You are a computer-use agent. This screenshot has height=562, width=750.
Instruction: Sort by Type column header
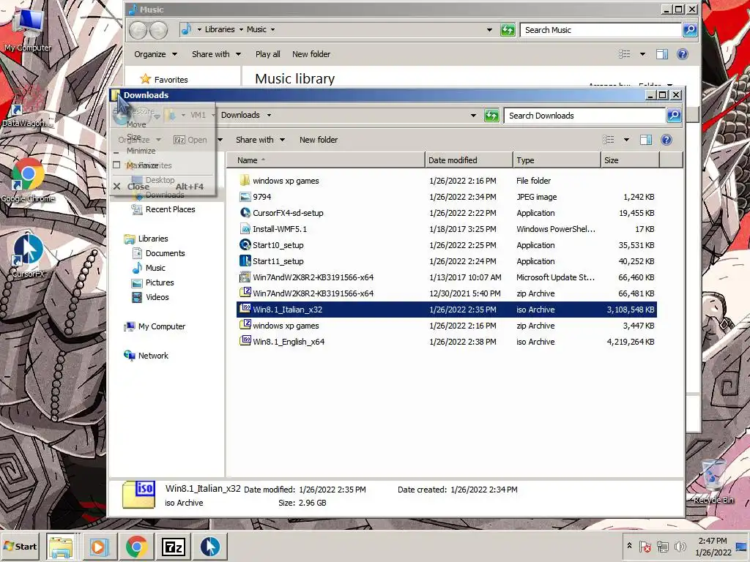point(557,160)
